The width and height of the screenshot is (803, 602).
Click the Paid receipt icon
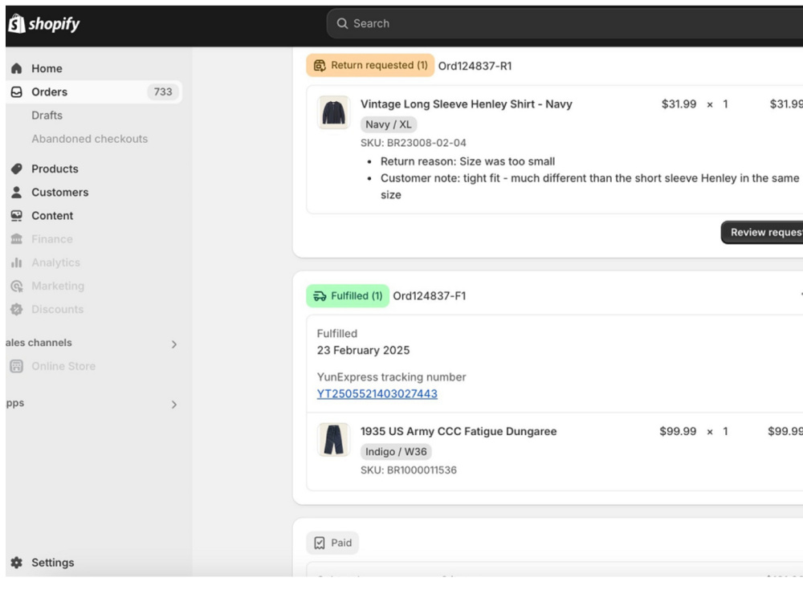pos(320,543)
